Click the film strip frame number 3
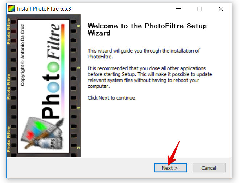This screenshot has height=183, width=243. click(x=78, y=148)
